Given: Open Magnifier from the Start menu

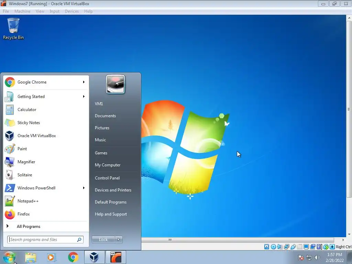Looking at the screenshot, I should [x=46, y=162].
